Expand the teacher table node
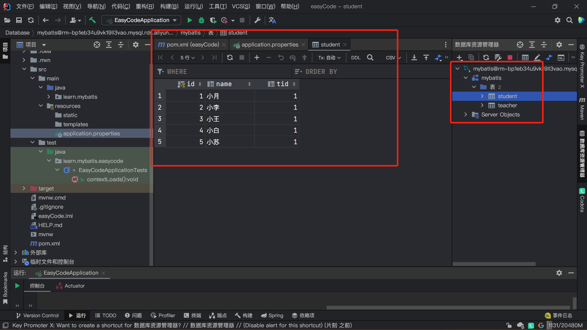Screen dimensions: 587x330 pyautogui.click(x=482, y=105)
